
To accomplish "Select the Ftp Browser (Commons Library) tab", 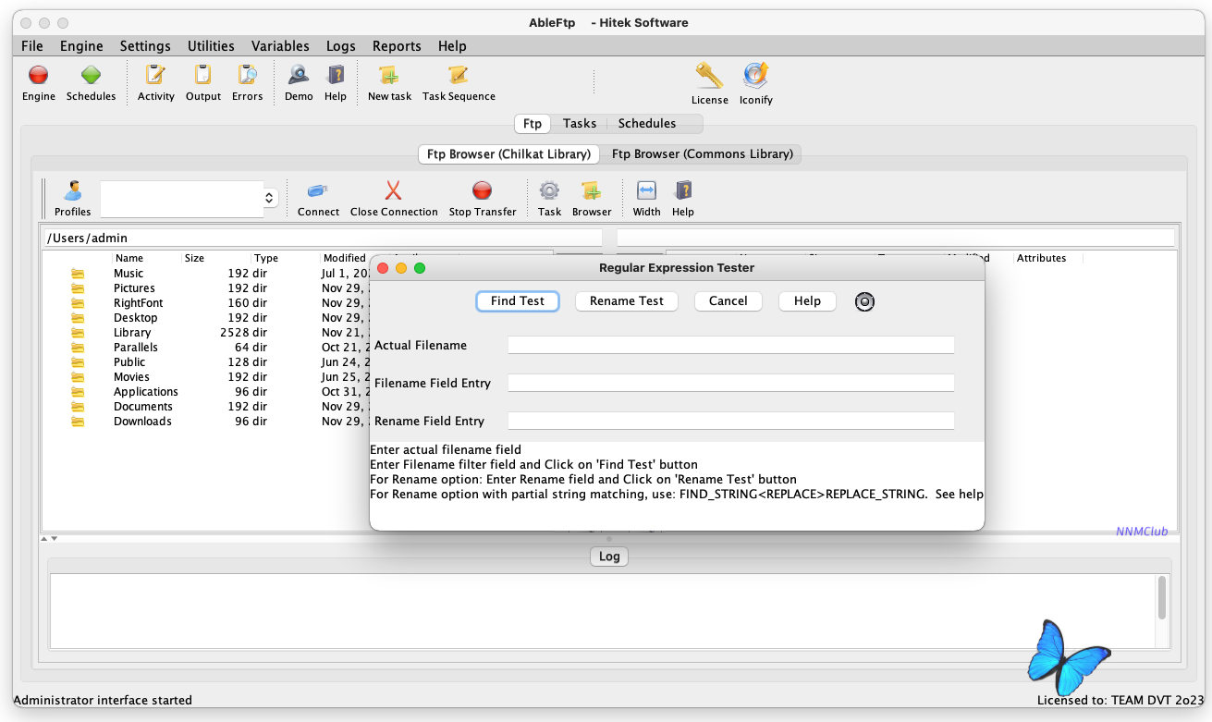I will [x=703, y=154].
